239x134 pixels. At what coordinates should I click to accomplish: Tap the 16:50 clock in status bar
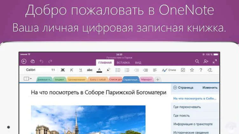[119, 54]
